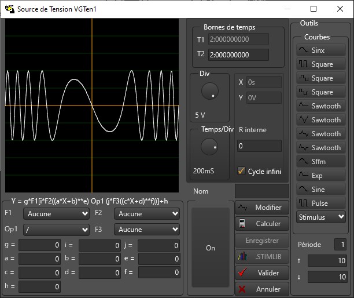
Task: Open the F1 function dropdown
Action: pyautogui.click(x=56, y=213)
